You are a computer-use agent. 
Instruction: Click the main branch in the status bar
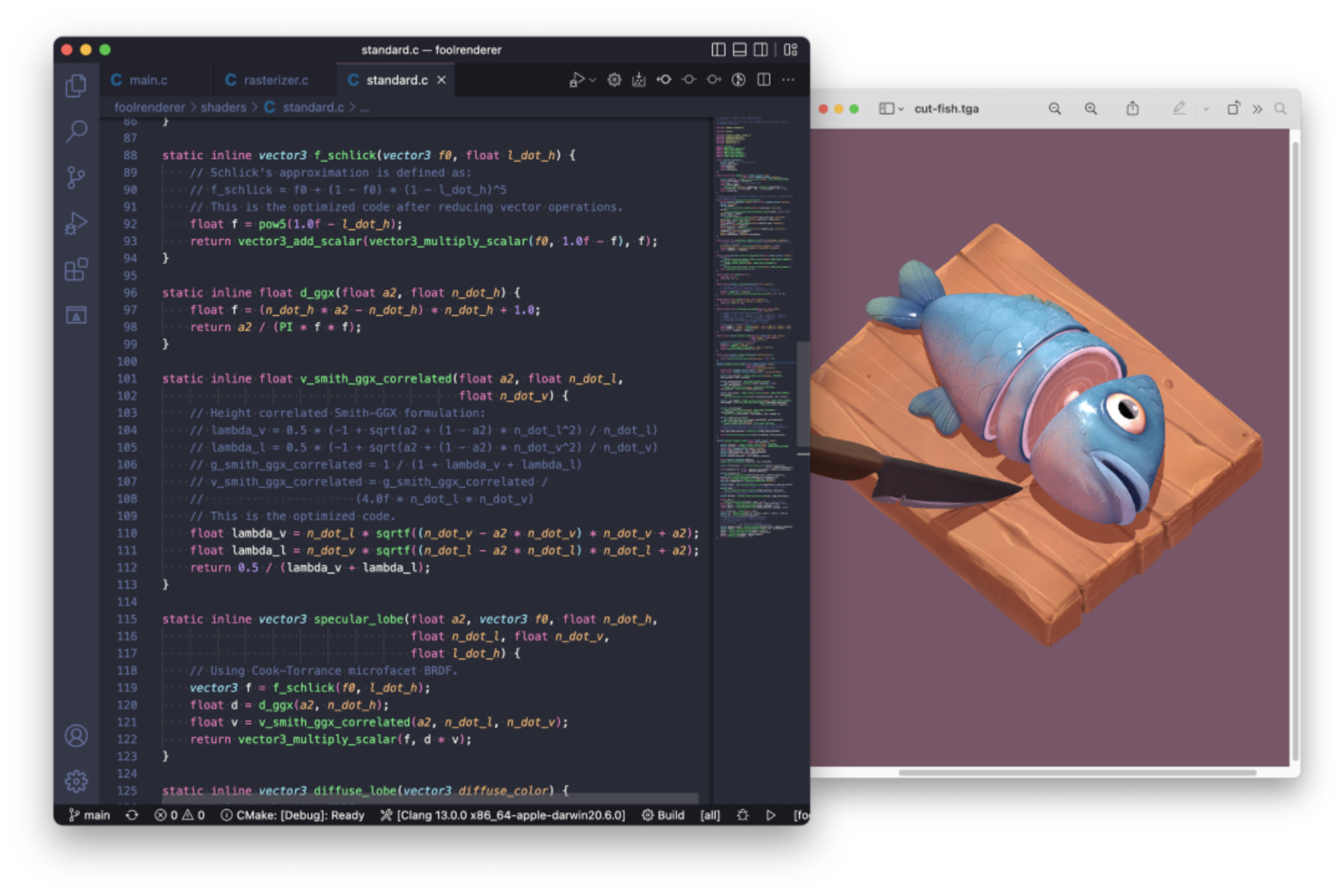[x=89, y=815]
